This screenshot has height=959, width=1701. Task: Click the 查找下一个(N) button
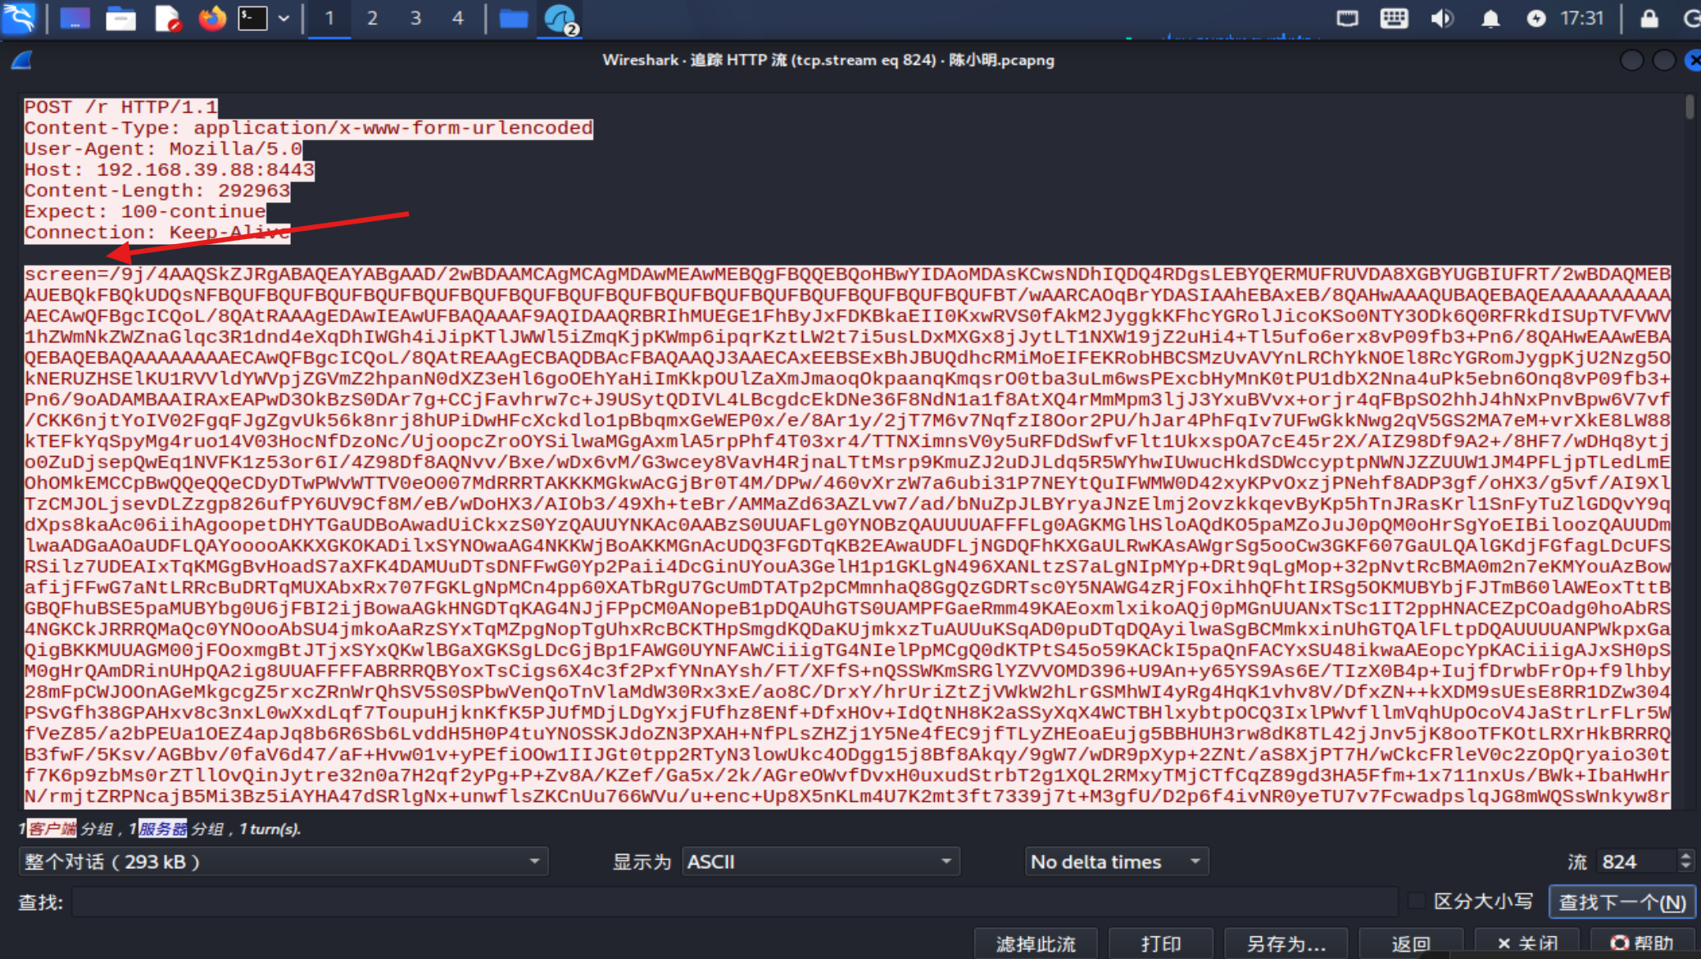(x=1622, y=902)
